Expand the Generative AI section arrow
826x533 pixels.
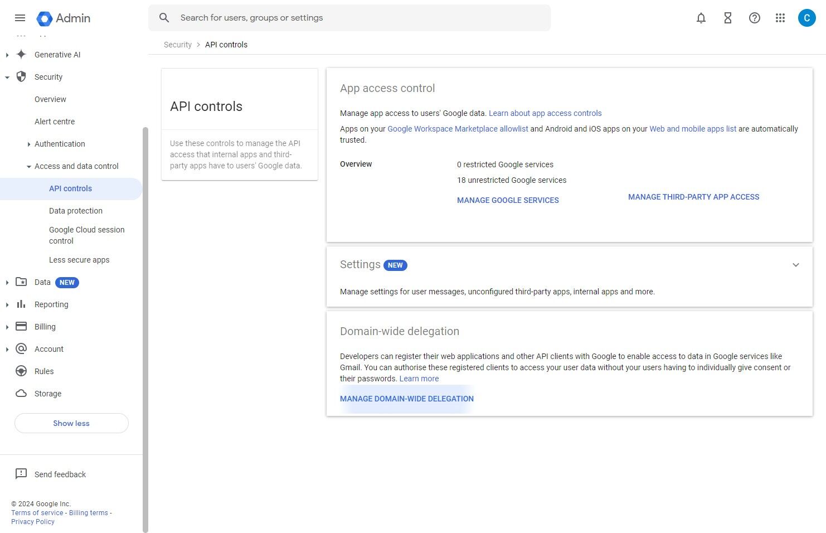click(x=7, y=55)
